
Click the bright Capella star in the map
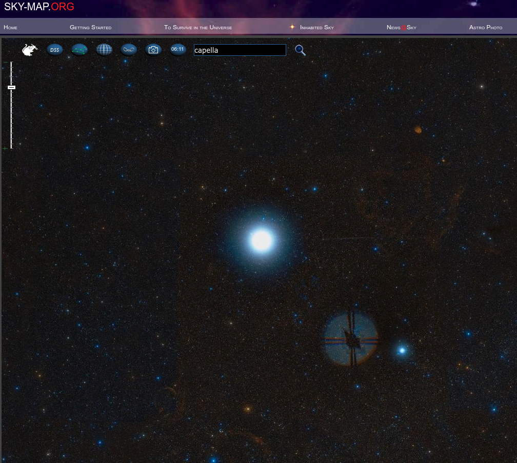[x=261, y=240]
